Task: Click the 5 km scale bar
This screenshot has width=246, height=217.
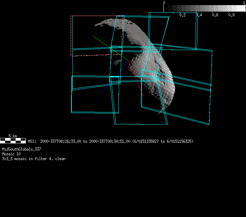Action: [13, 140]
